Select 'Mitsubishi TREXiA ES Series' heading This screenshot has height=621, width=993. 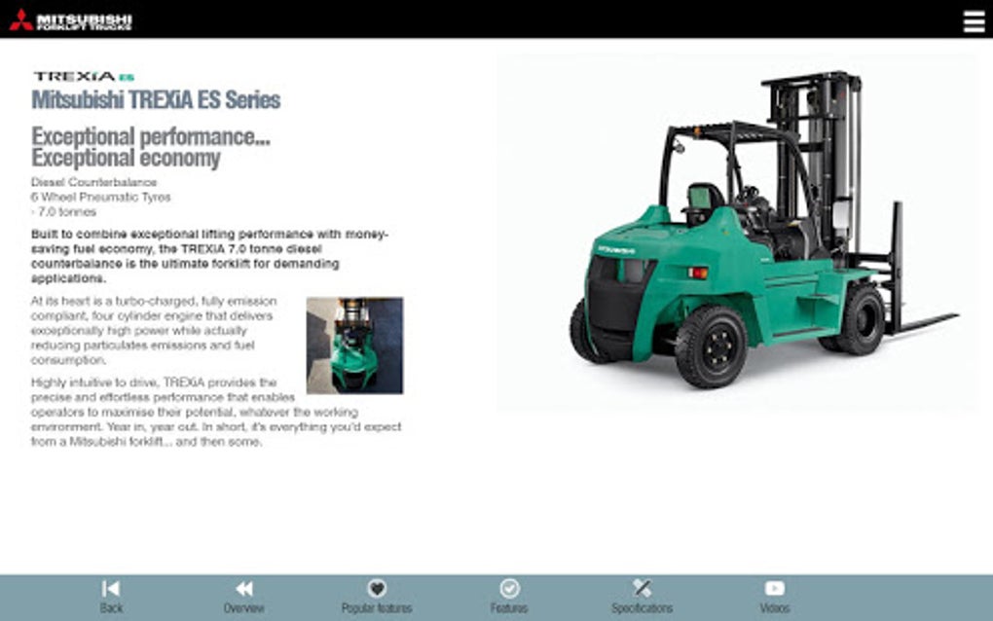[156, 100]
